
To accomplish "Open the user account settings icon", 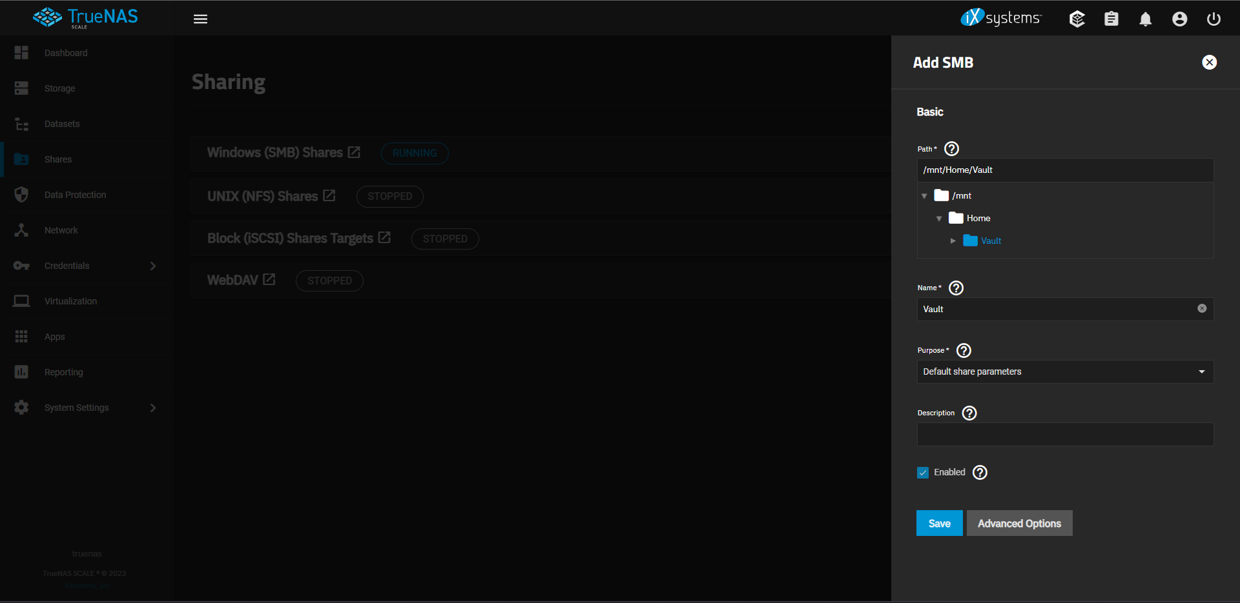I will point(1179,19).
